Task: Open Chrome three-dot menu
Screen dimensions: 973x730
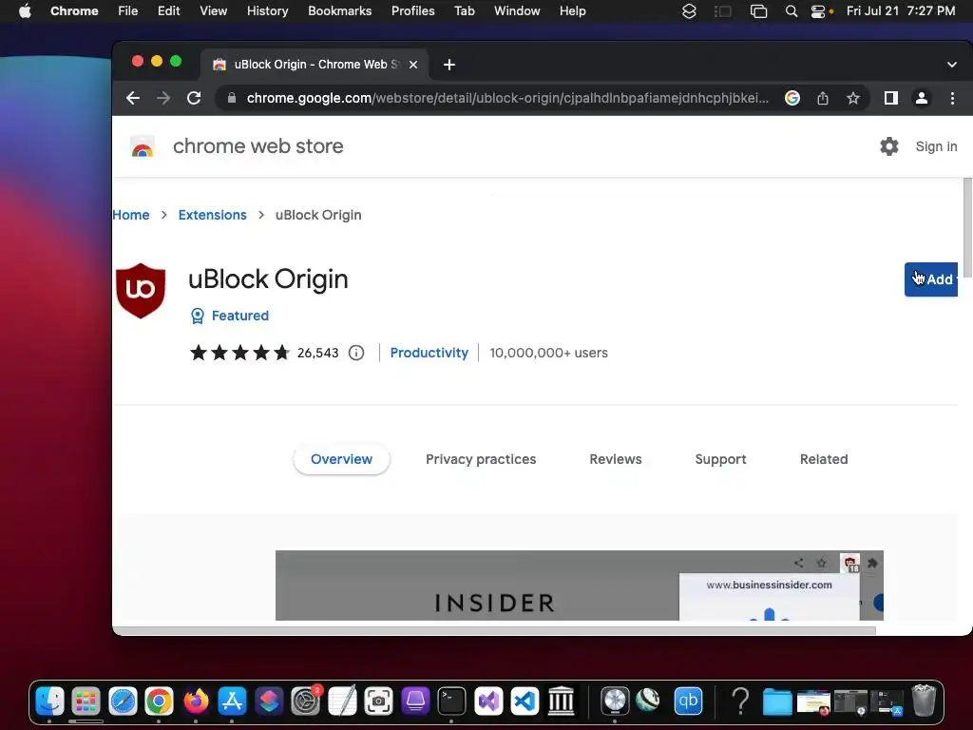Action: click(952, 98)
